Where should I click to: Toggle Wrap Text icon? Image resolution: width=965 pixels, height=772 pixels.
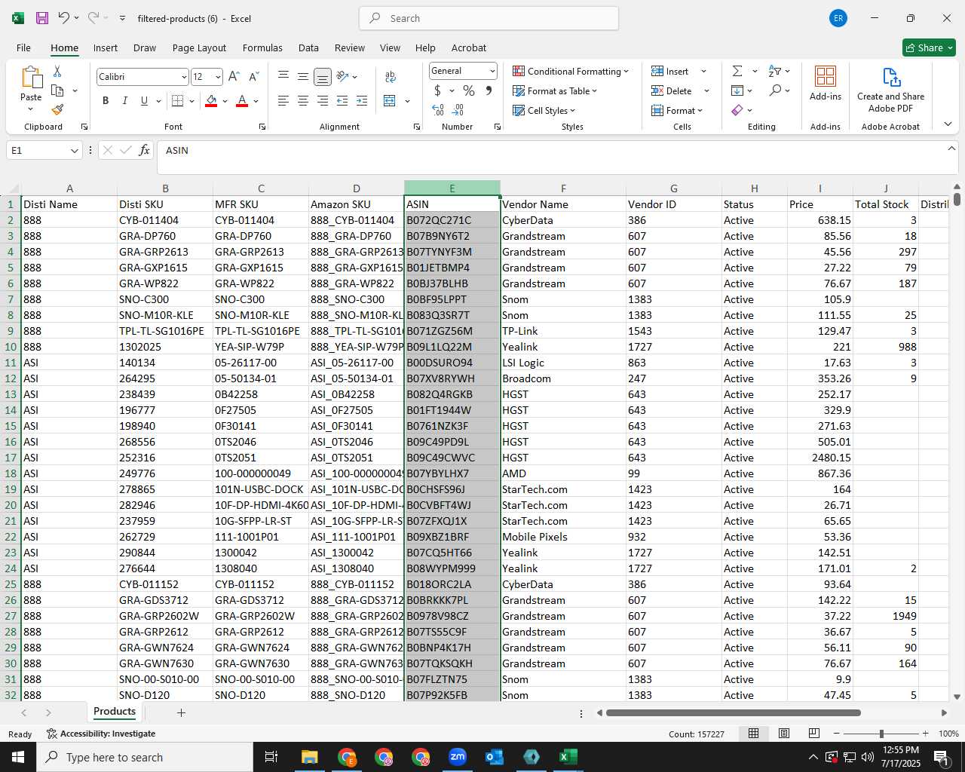391,77
